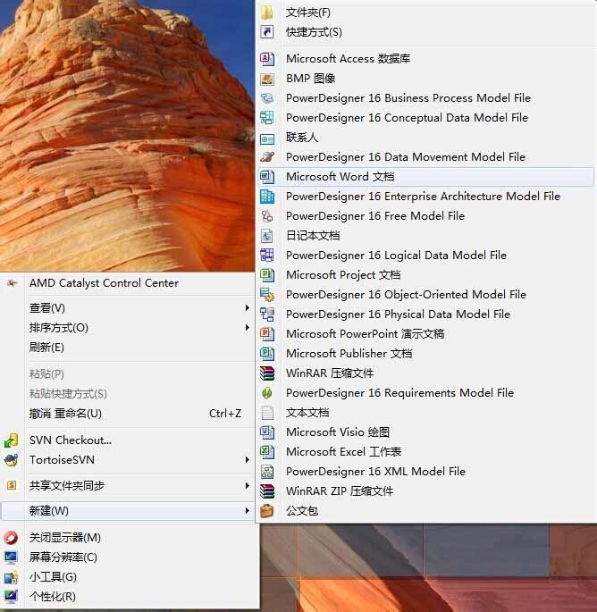Viewport: 597px width, 612px height.
Task: Click the shortcut arrow icon beside 快捷方式(S)
Action: click(x=267, y=31)
